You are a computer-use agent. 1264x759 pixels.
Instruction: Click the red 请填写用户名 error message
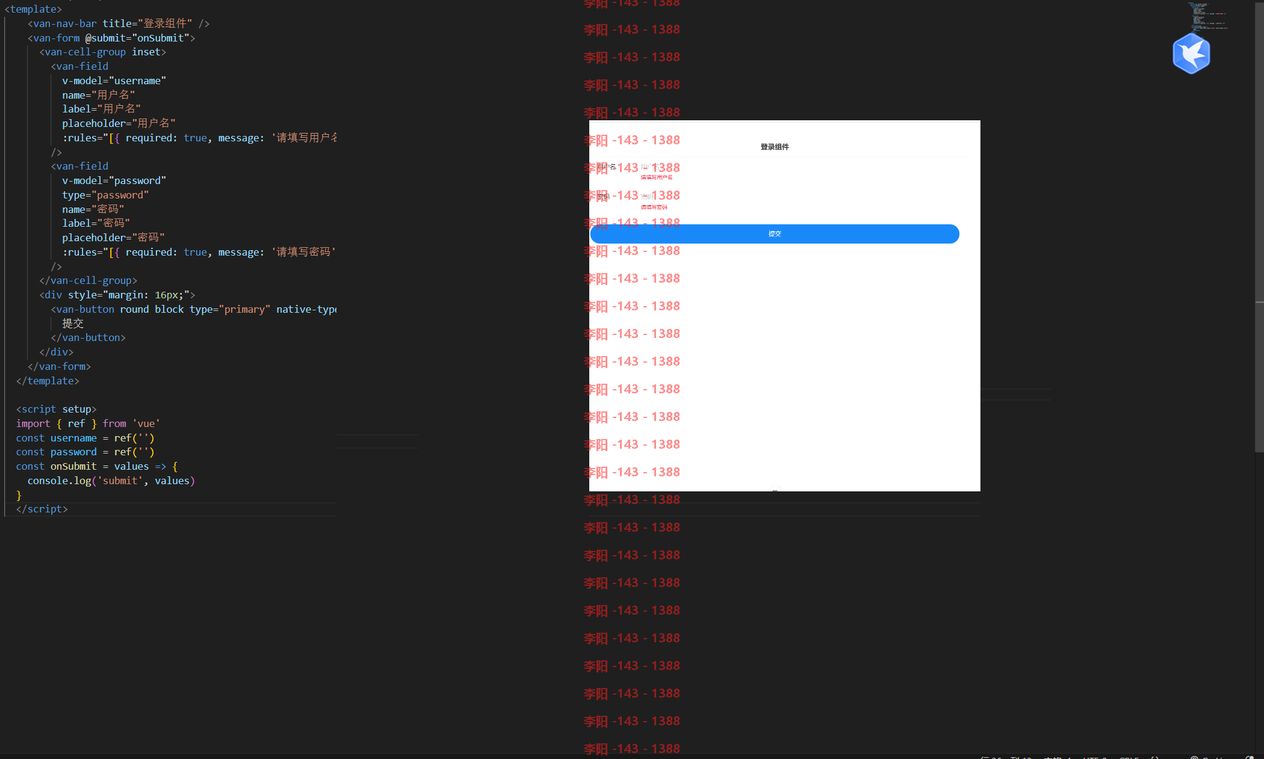tap(657, 177)
